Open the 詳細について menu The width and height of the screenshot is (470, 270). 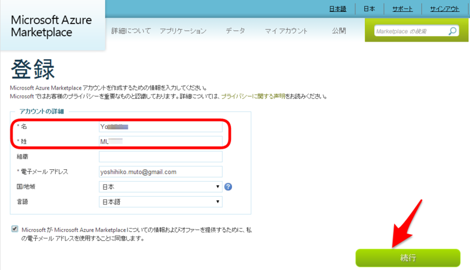(131, 31)
